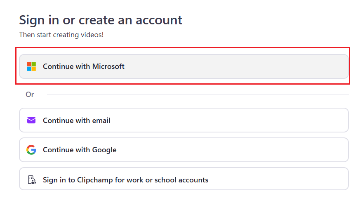
Task: Click the horizontal divider line beside Or
Action: pos(198,95)
